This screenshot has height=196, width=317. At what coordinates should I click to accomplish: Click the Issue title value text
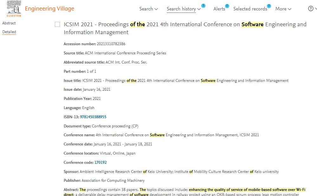pos(185,81)
